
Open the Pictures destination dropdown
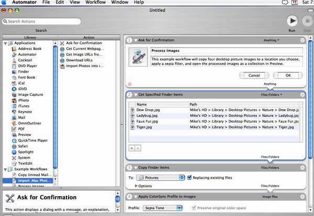coord(160,178)
